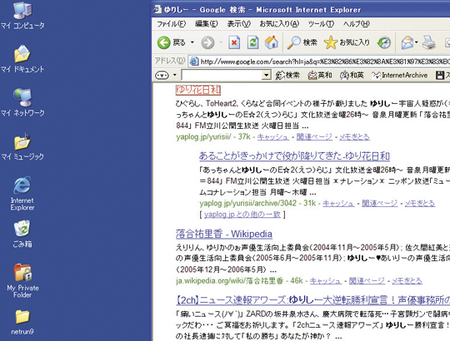Open the Forward button history dropdown arrow
This screenshot has width=450, height=341.
pyautogui.click(x=221, y=42)
